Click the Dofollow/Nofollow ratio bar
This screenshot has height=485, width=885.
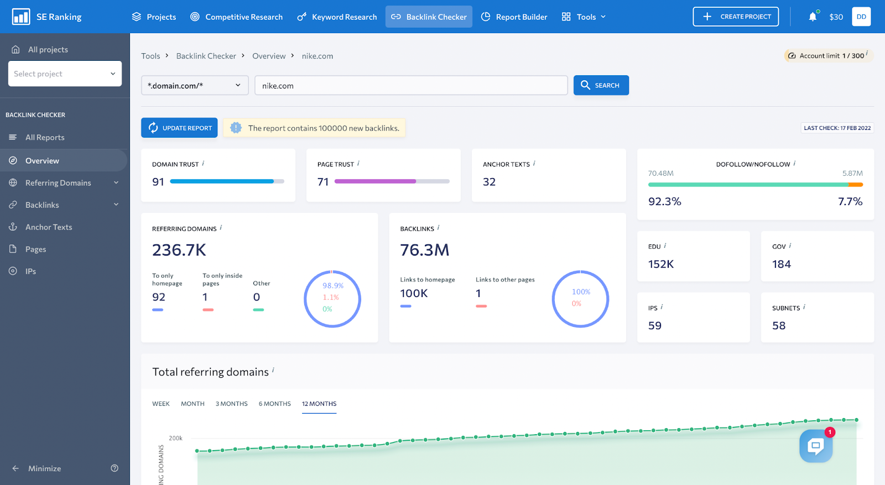pyautogui.click(x=756, y=185)
